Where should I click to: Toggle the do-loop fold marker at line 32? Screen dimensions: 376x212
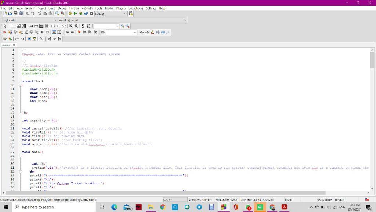point(21,172)
